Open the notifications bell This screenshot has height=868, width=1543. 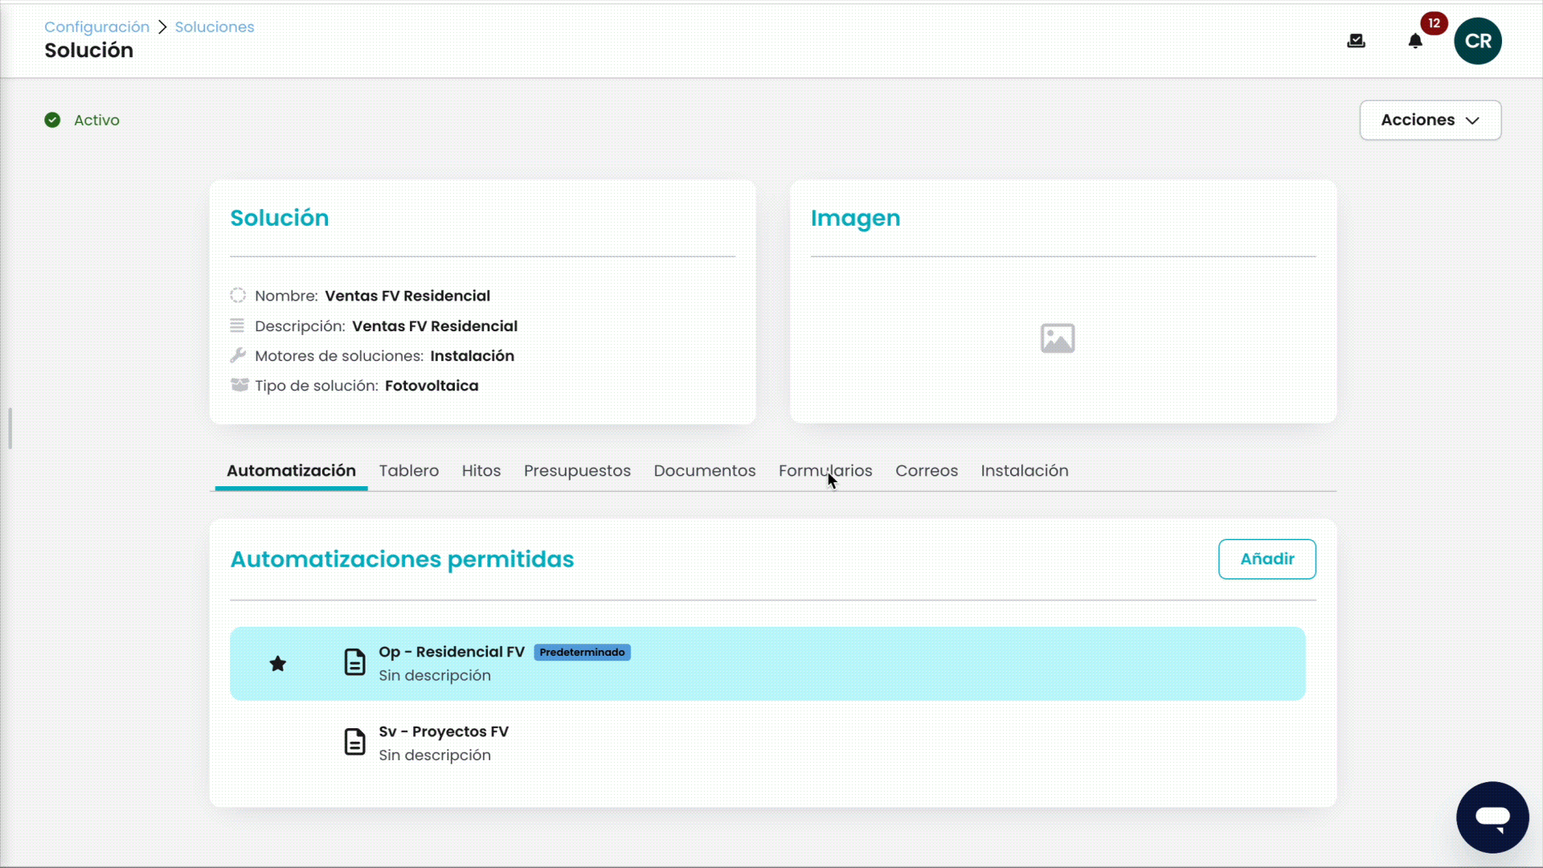pyautogui.click(x=1415, y=41)
